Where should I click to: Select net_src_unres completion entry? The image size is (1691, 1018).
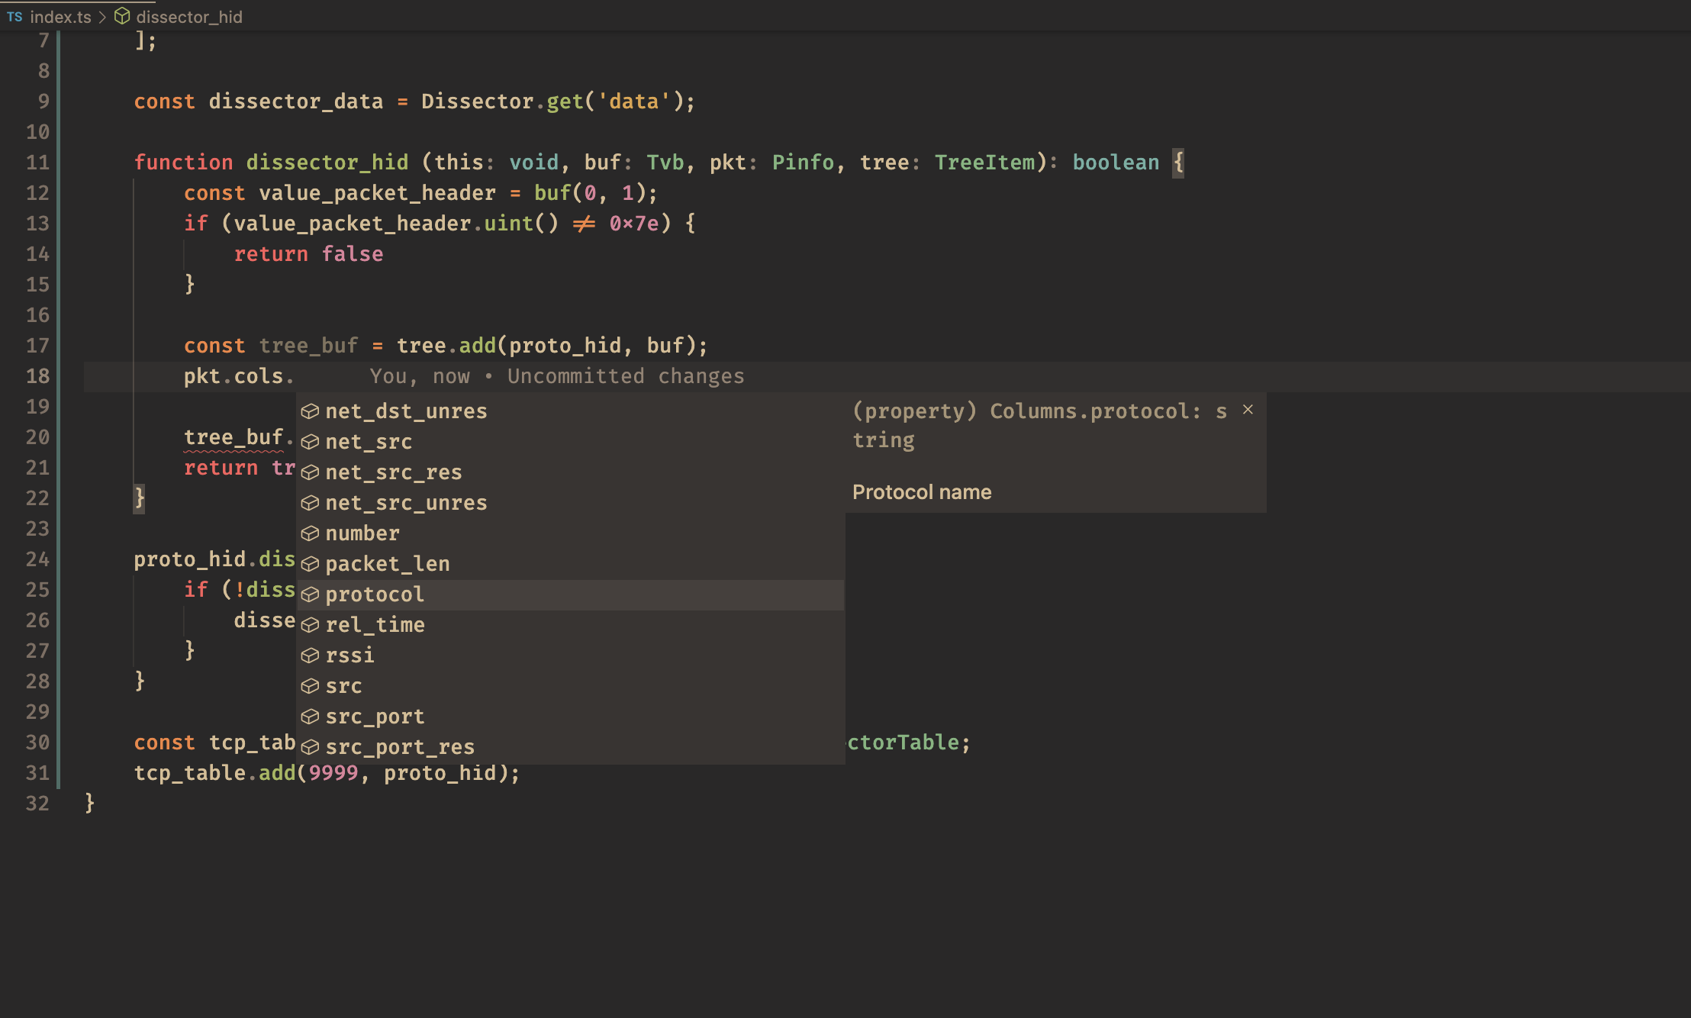pyautogui.click(x=405, y=503)
